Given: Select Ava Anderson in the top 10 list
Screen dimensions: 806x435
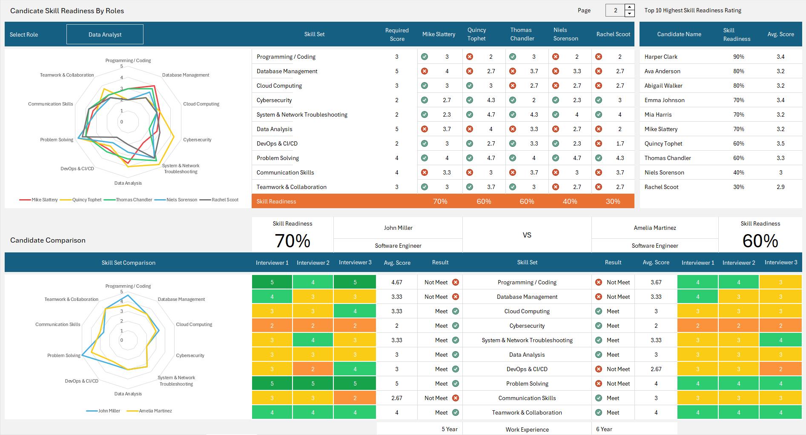Looking at the screenshot, I should [x=662, y=71].
